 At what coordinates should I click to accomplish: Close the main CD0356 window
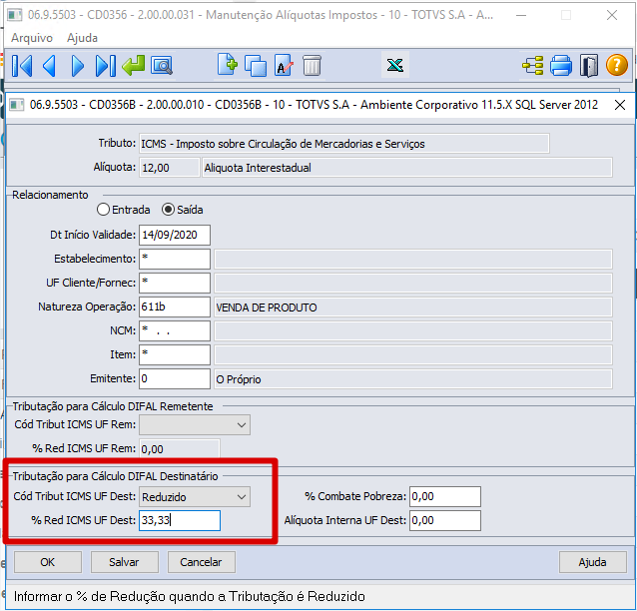point(611,15)
